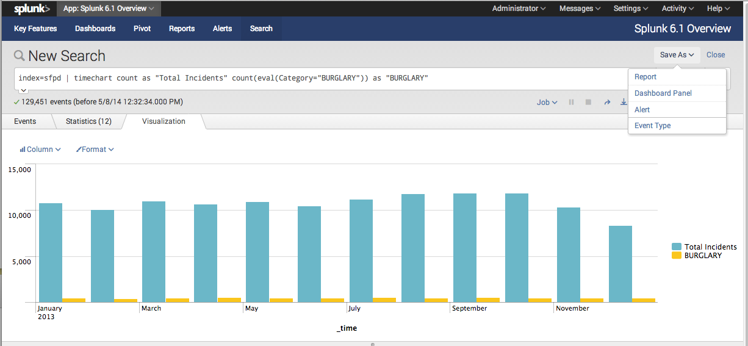Image resolution: width=748 pixels, height=346 pixels.
Task: Click the yellow BURGLARY bar for September
Action: tap(488, 300)
